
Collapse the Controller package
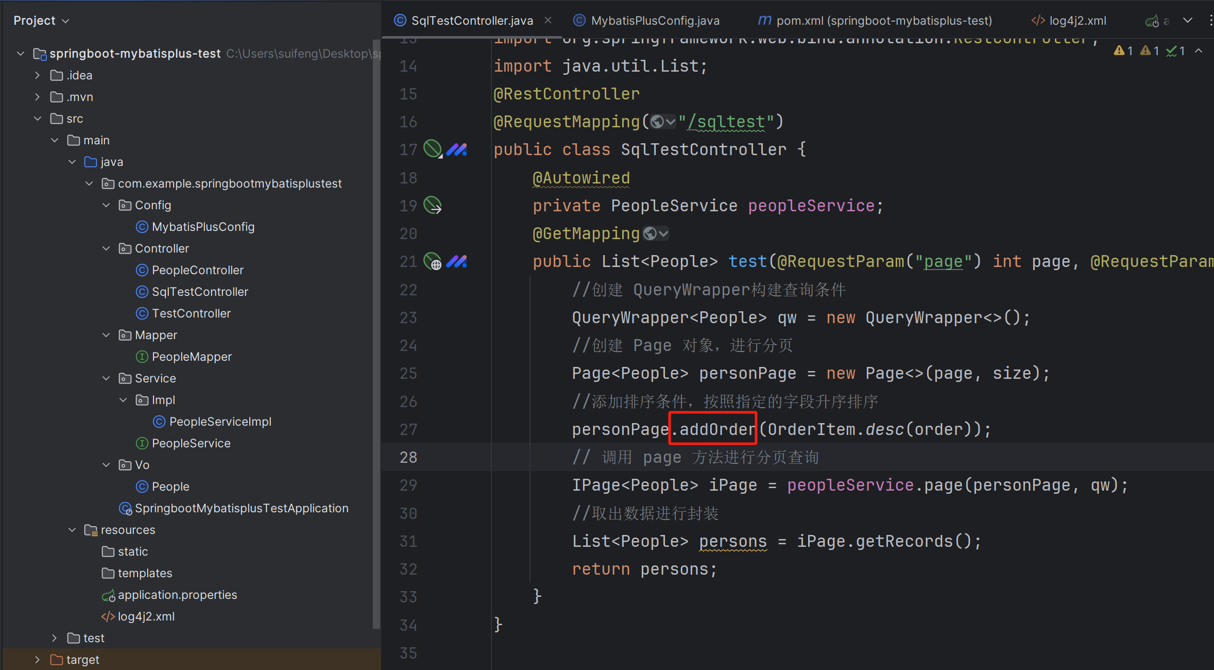click(x=106, y=248)
